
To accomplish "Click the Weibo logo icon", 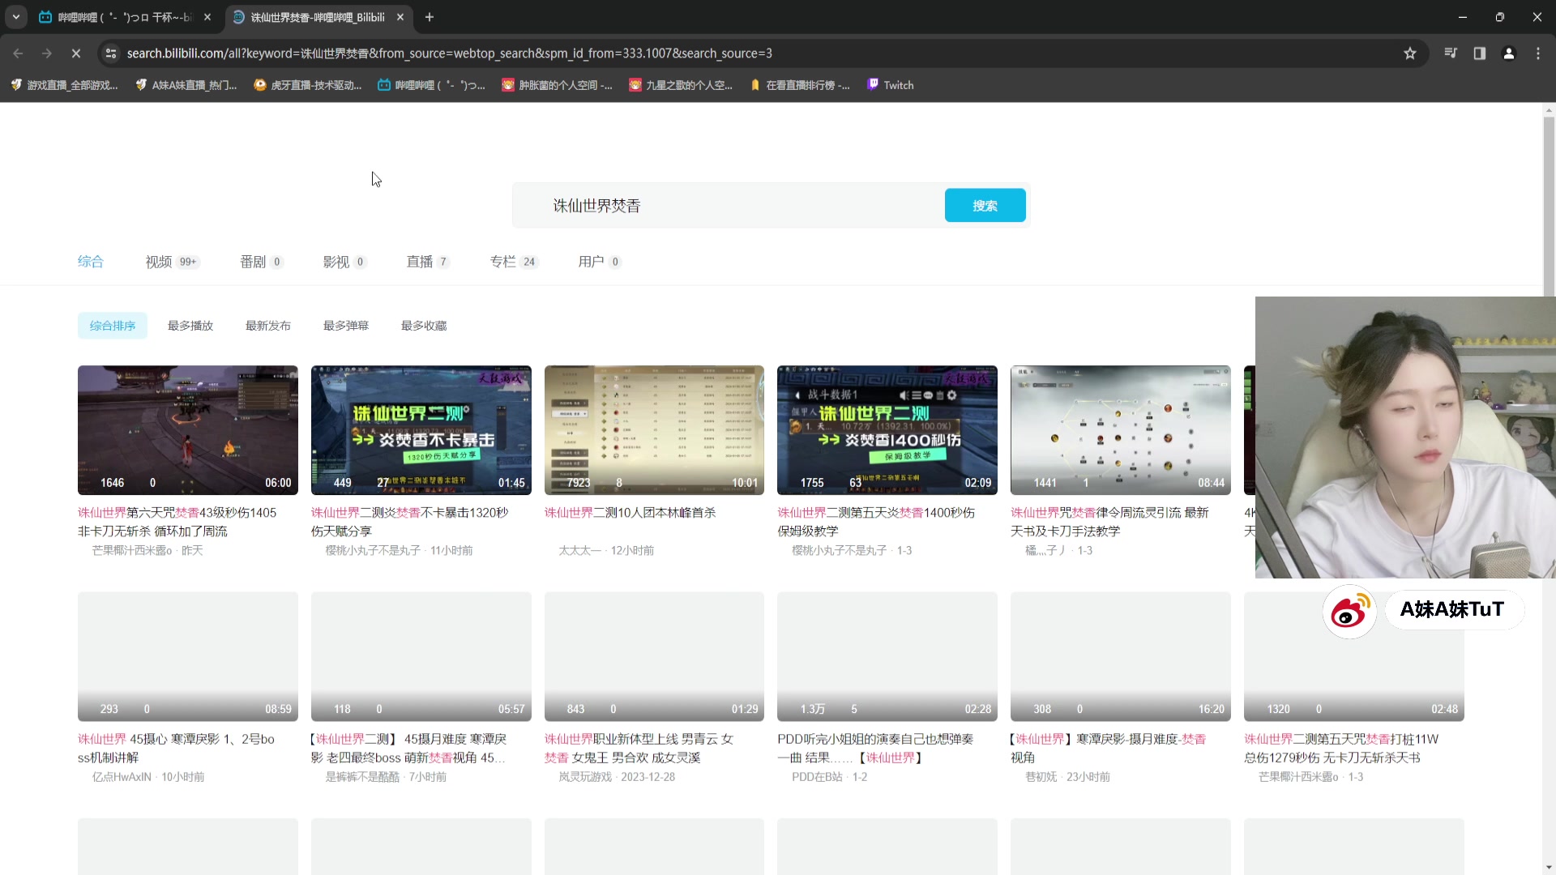I will tap(1349, 612).
